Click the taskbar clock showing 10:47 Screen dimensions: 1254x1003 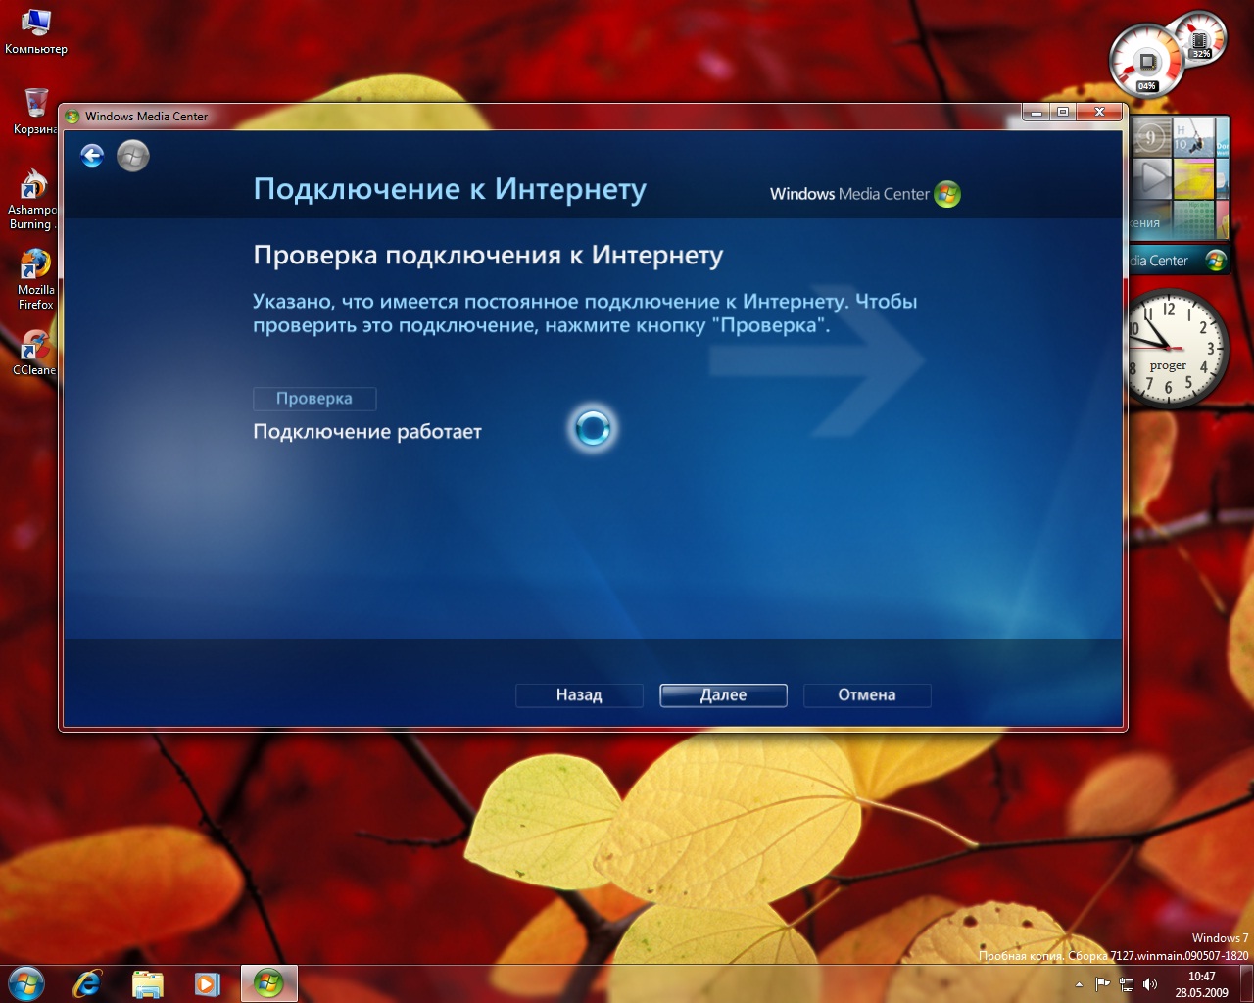[1202, 984]
